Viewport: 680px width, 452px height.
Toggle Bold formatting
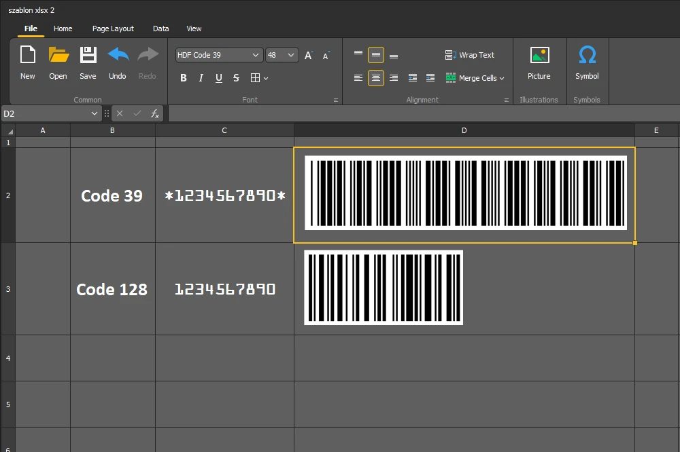click(184, 78)
